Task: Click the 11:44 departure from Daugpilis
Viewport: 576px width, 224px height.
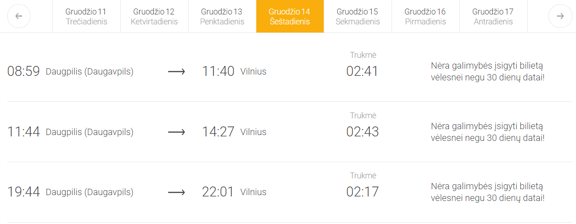Action: [24, 132]
